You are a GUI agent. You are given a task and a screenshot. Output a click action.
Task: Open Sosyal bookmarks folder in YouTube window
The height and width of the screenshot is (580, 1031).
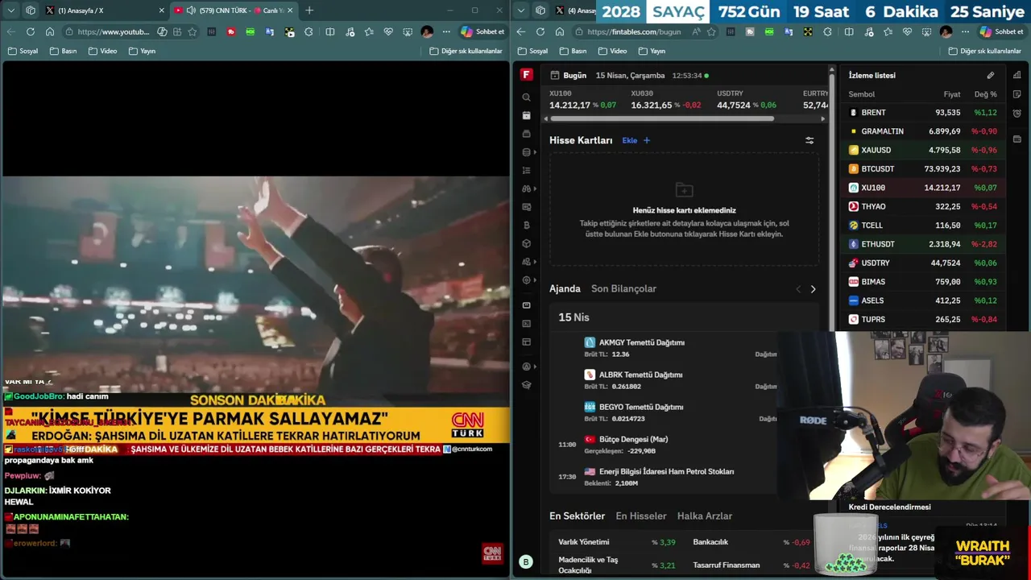coord(23,51)
